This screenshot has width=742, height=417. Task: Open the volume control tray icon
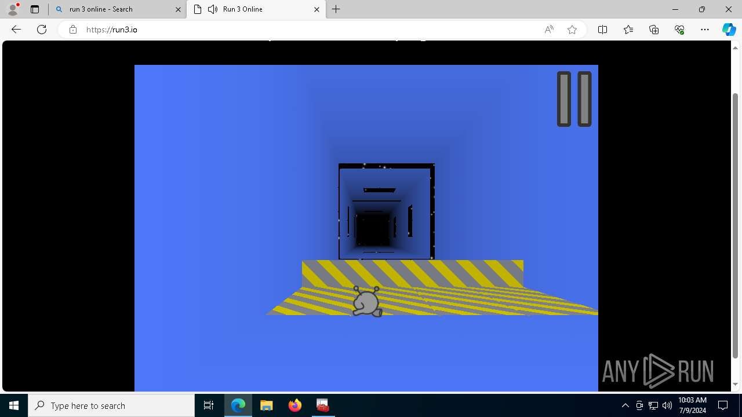[x=667, y=405]
